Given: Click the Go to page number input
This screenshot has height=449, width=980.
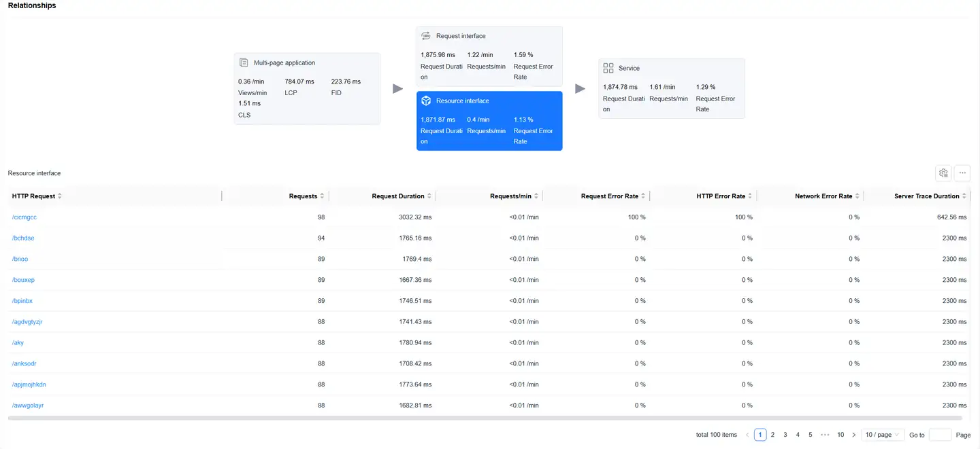Looking at the screenshot, I should [940, 435].
